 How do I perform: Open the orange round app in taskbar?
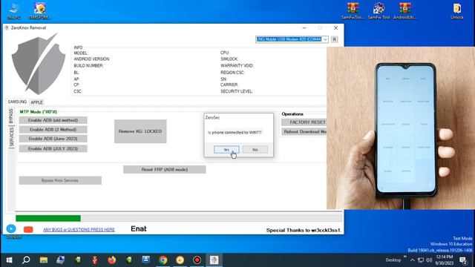click(180, 260)
